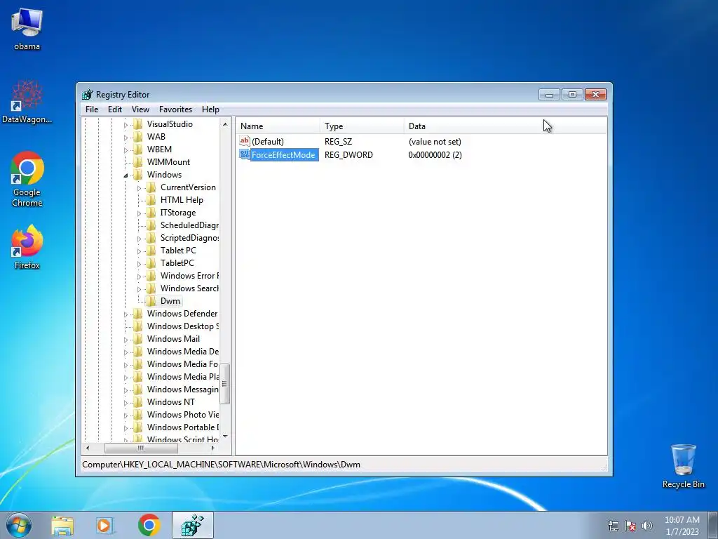718x539 pixels.
Task: Open the View menu
Action: [x=140, y=109]
